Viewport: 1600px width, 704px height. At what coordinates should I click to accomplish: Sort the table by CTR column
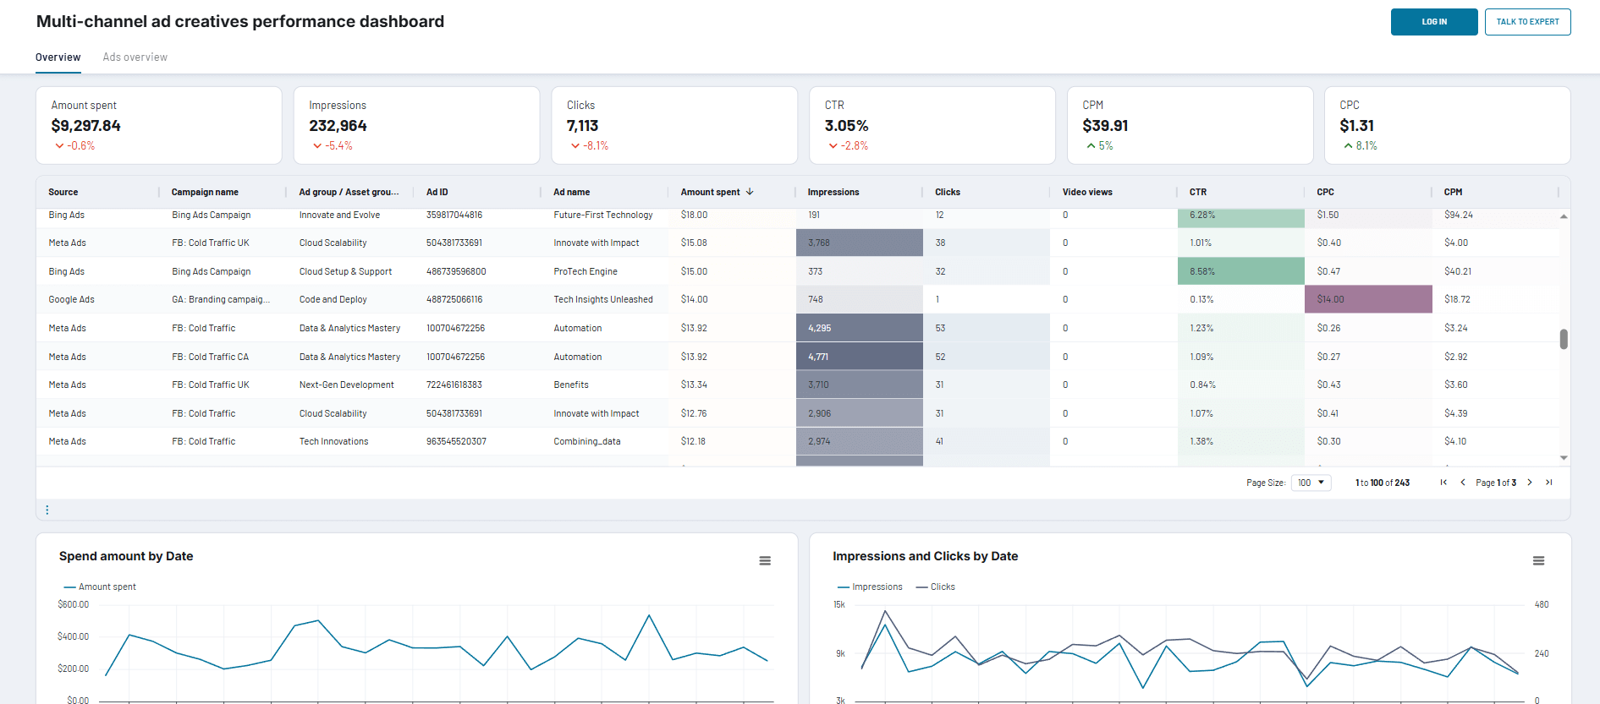1198,192
